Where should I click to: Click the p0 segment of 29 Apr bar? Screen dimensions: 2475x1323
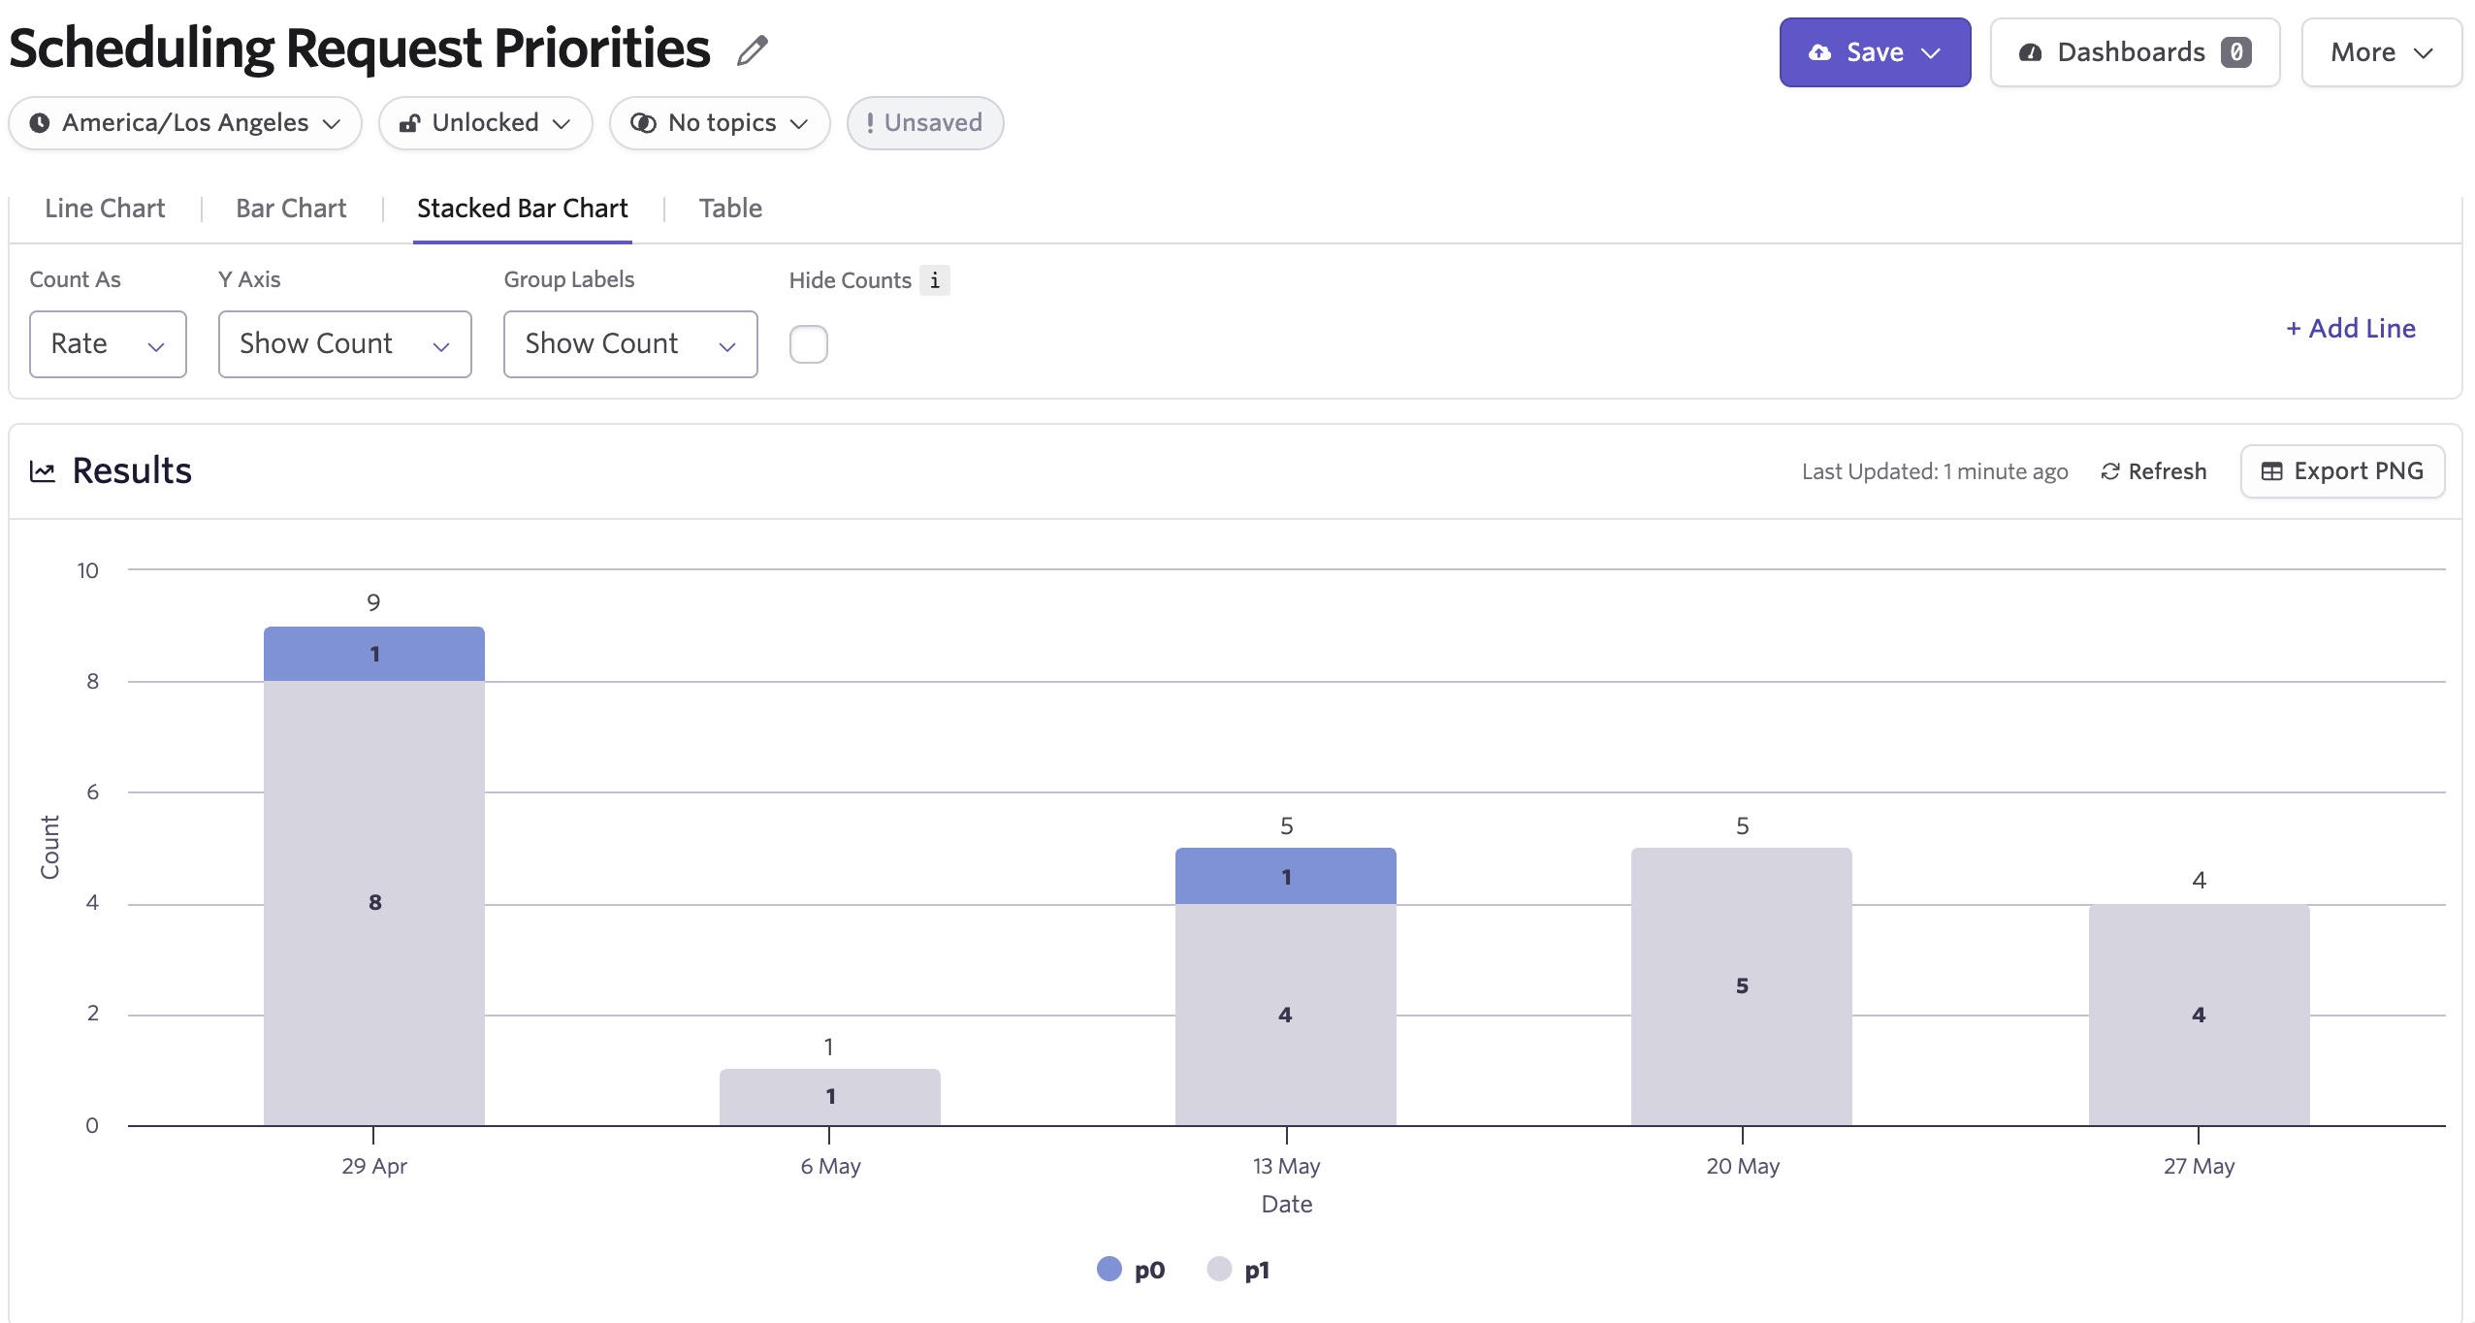coord(373,655)
